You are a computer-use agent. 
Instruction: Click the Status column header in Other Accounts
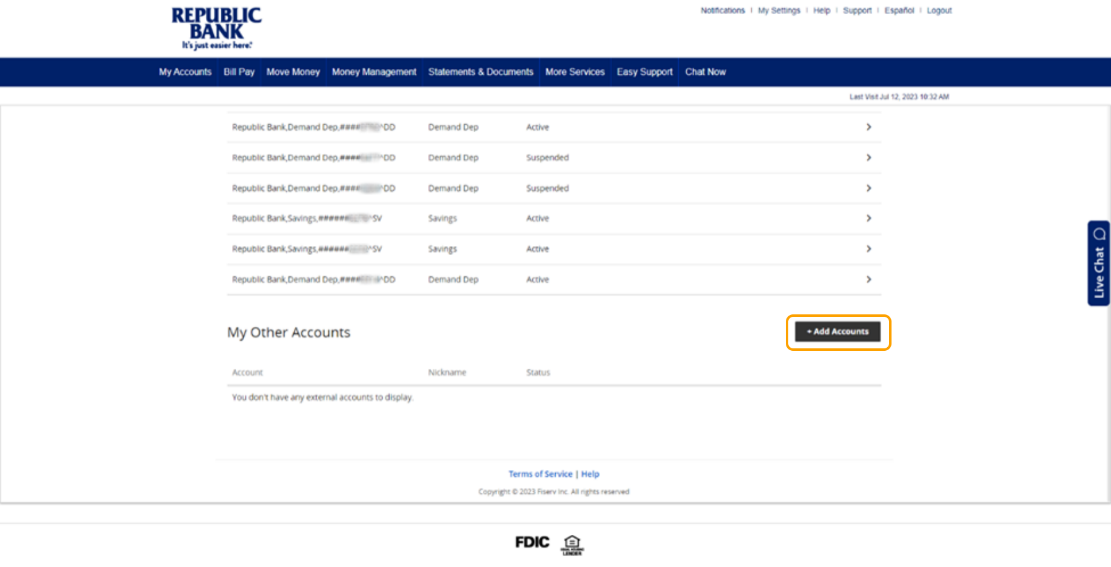(538, 372)
